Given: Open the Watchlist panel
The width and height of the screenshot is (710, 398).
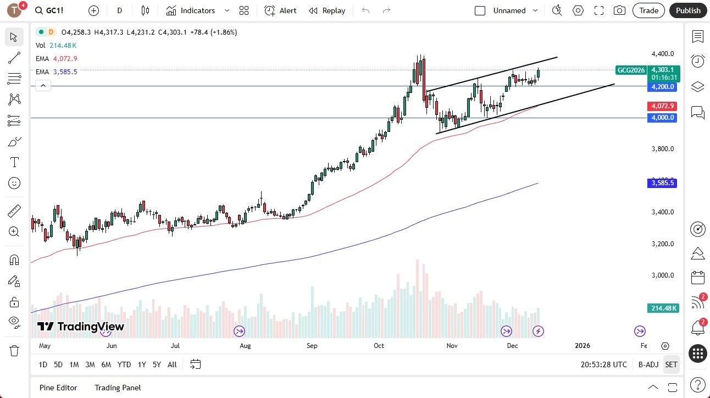Looking at the screenshot, I should (x=697, y=37).
